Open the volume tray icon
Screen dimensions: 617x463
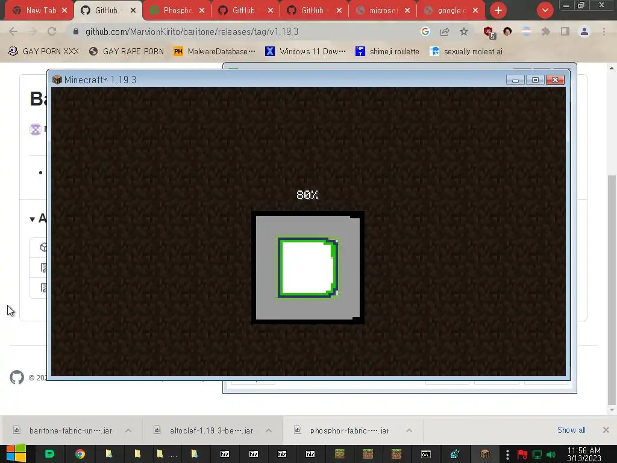pyautogui.click(x=551, y=455)
